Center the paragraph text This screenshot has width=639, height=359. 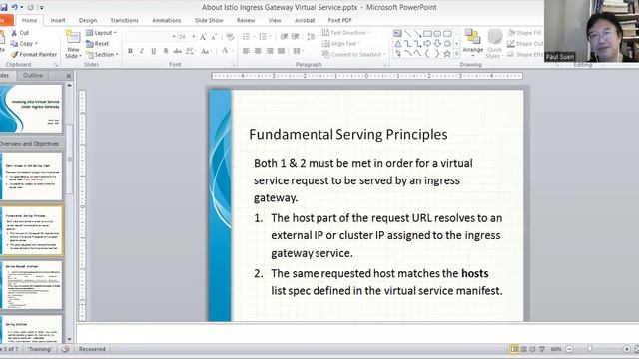(x=258, y=51)
